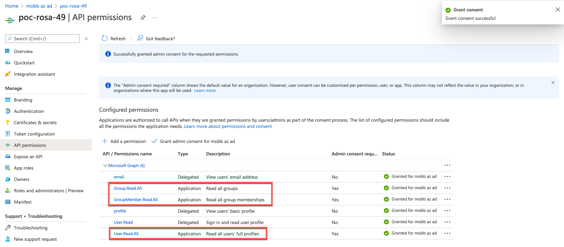Click the Got feedback person icon
Screen dimensions: 564x247
click(x=140, y=38)
